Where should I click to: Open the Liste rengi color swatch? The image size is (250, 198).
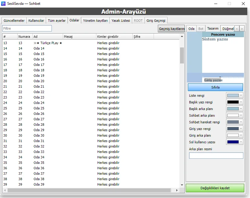pyautogui.click(x=233, y=96)
